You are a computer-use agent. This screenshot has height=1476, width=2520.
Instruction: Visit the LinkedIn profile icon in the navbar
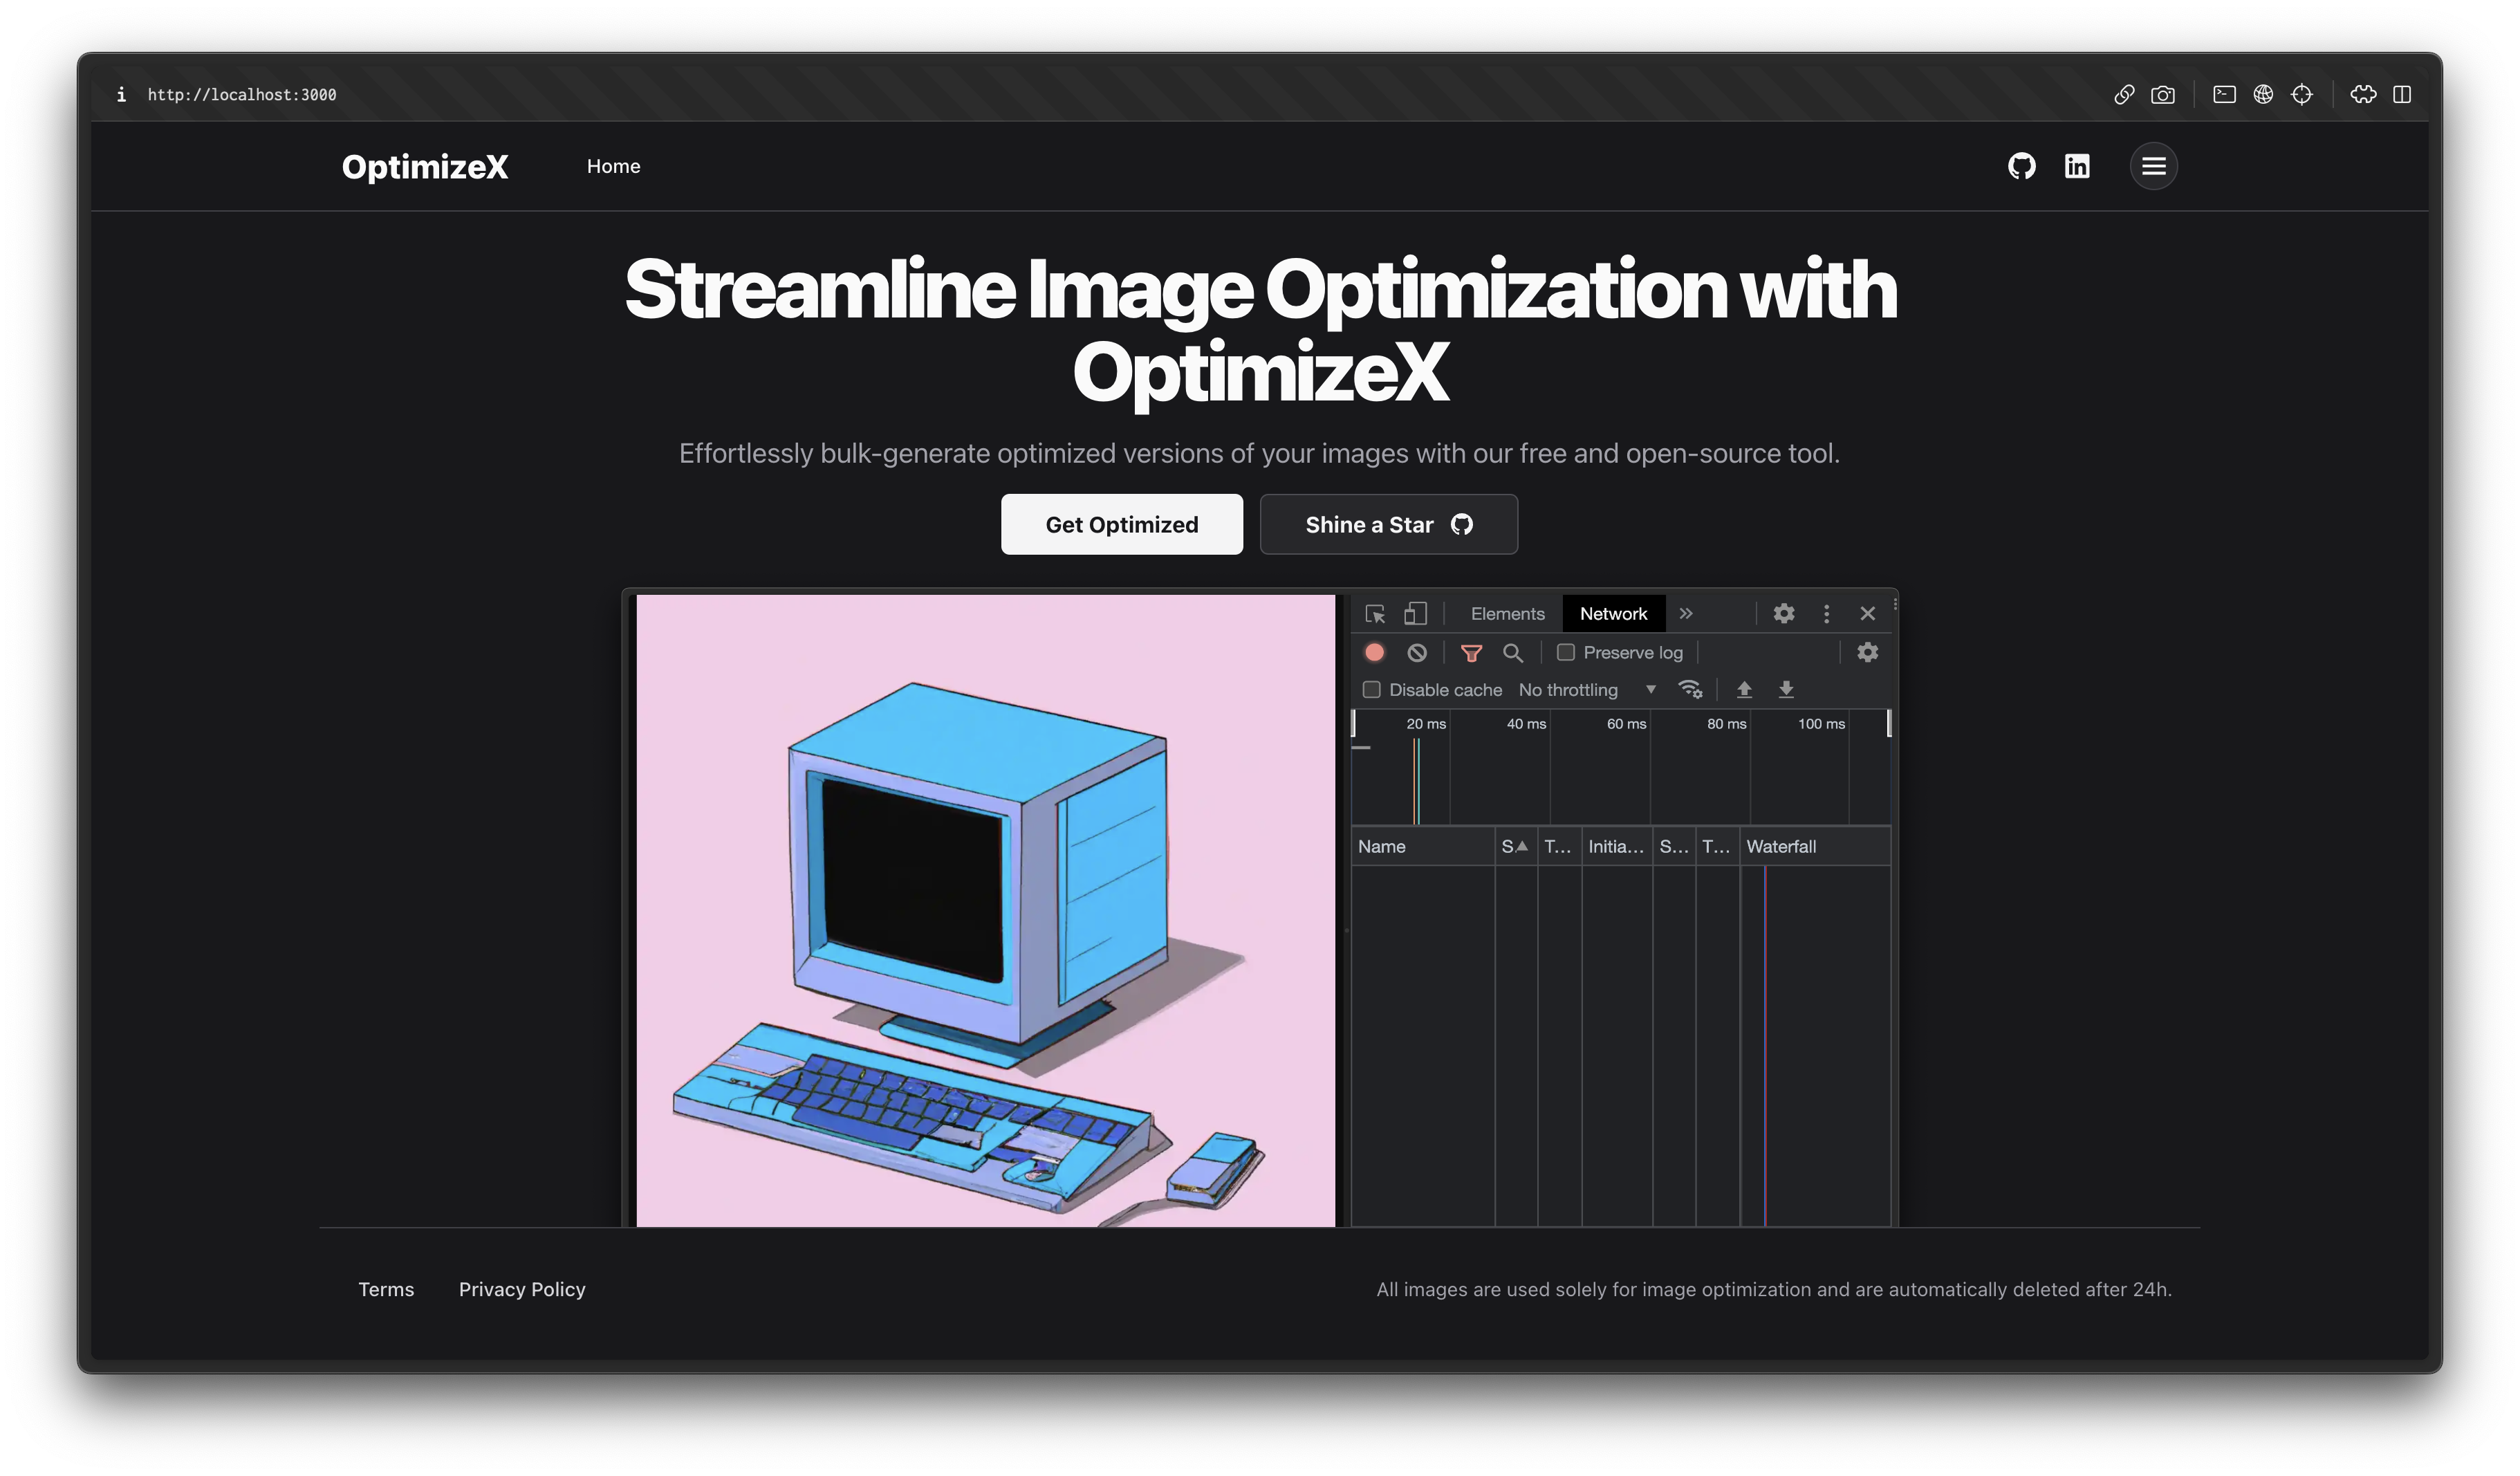(x=2077, y=166)
